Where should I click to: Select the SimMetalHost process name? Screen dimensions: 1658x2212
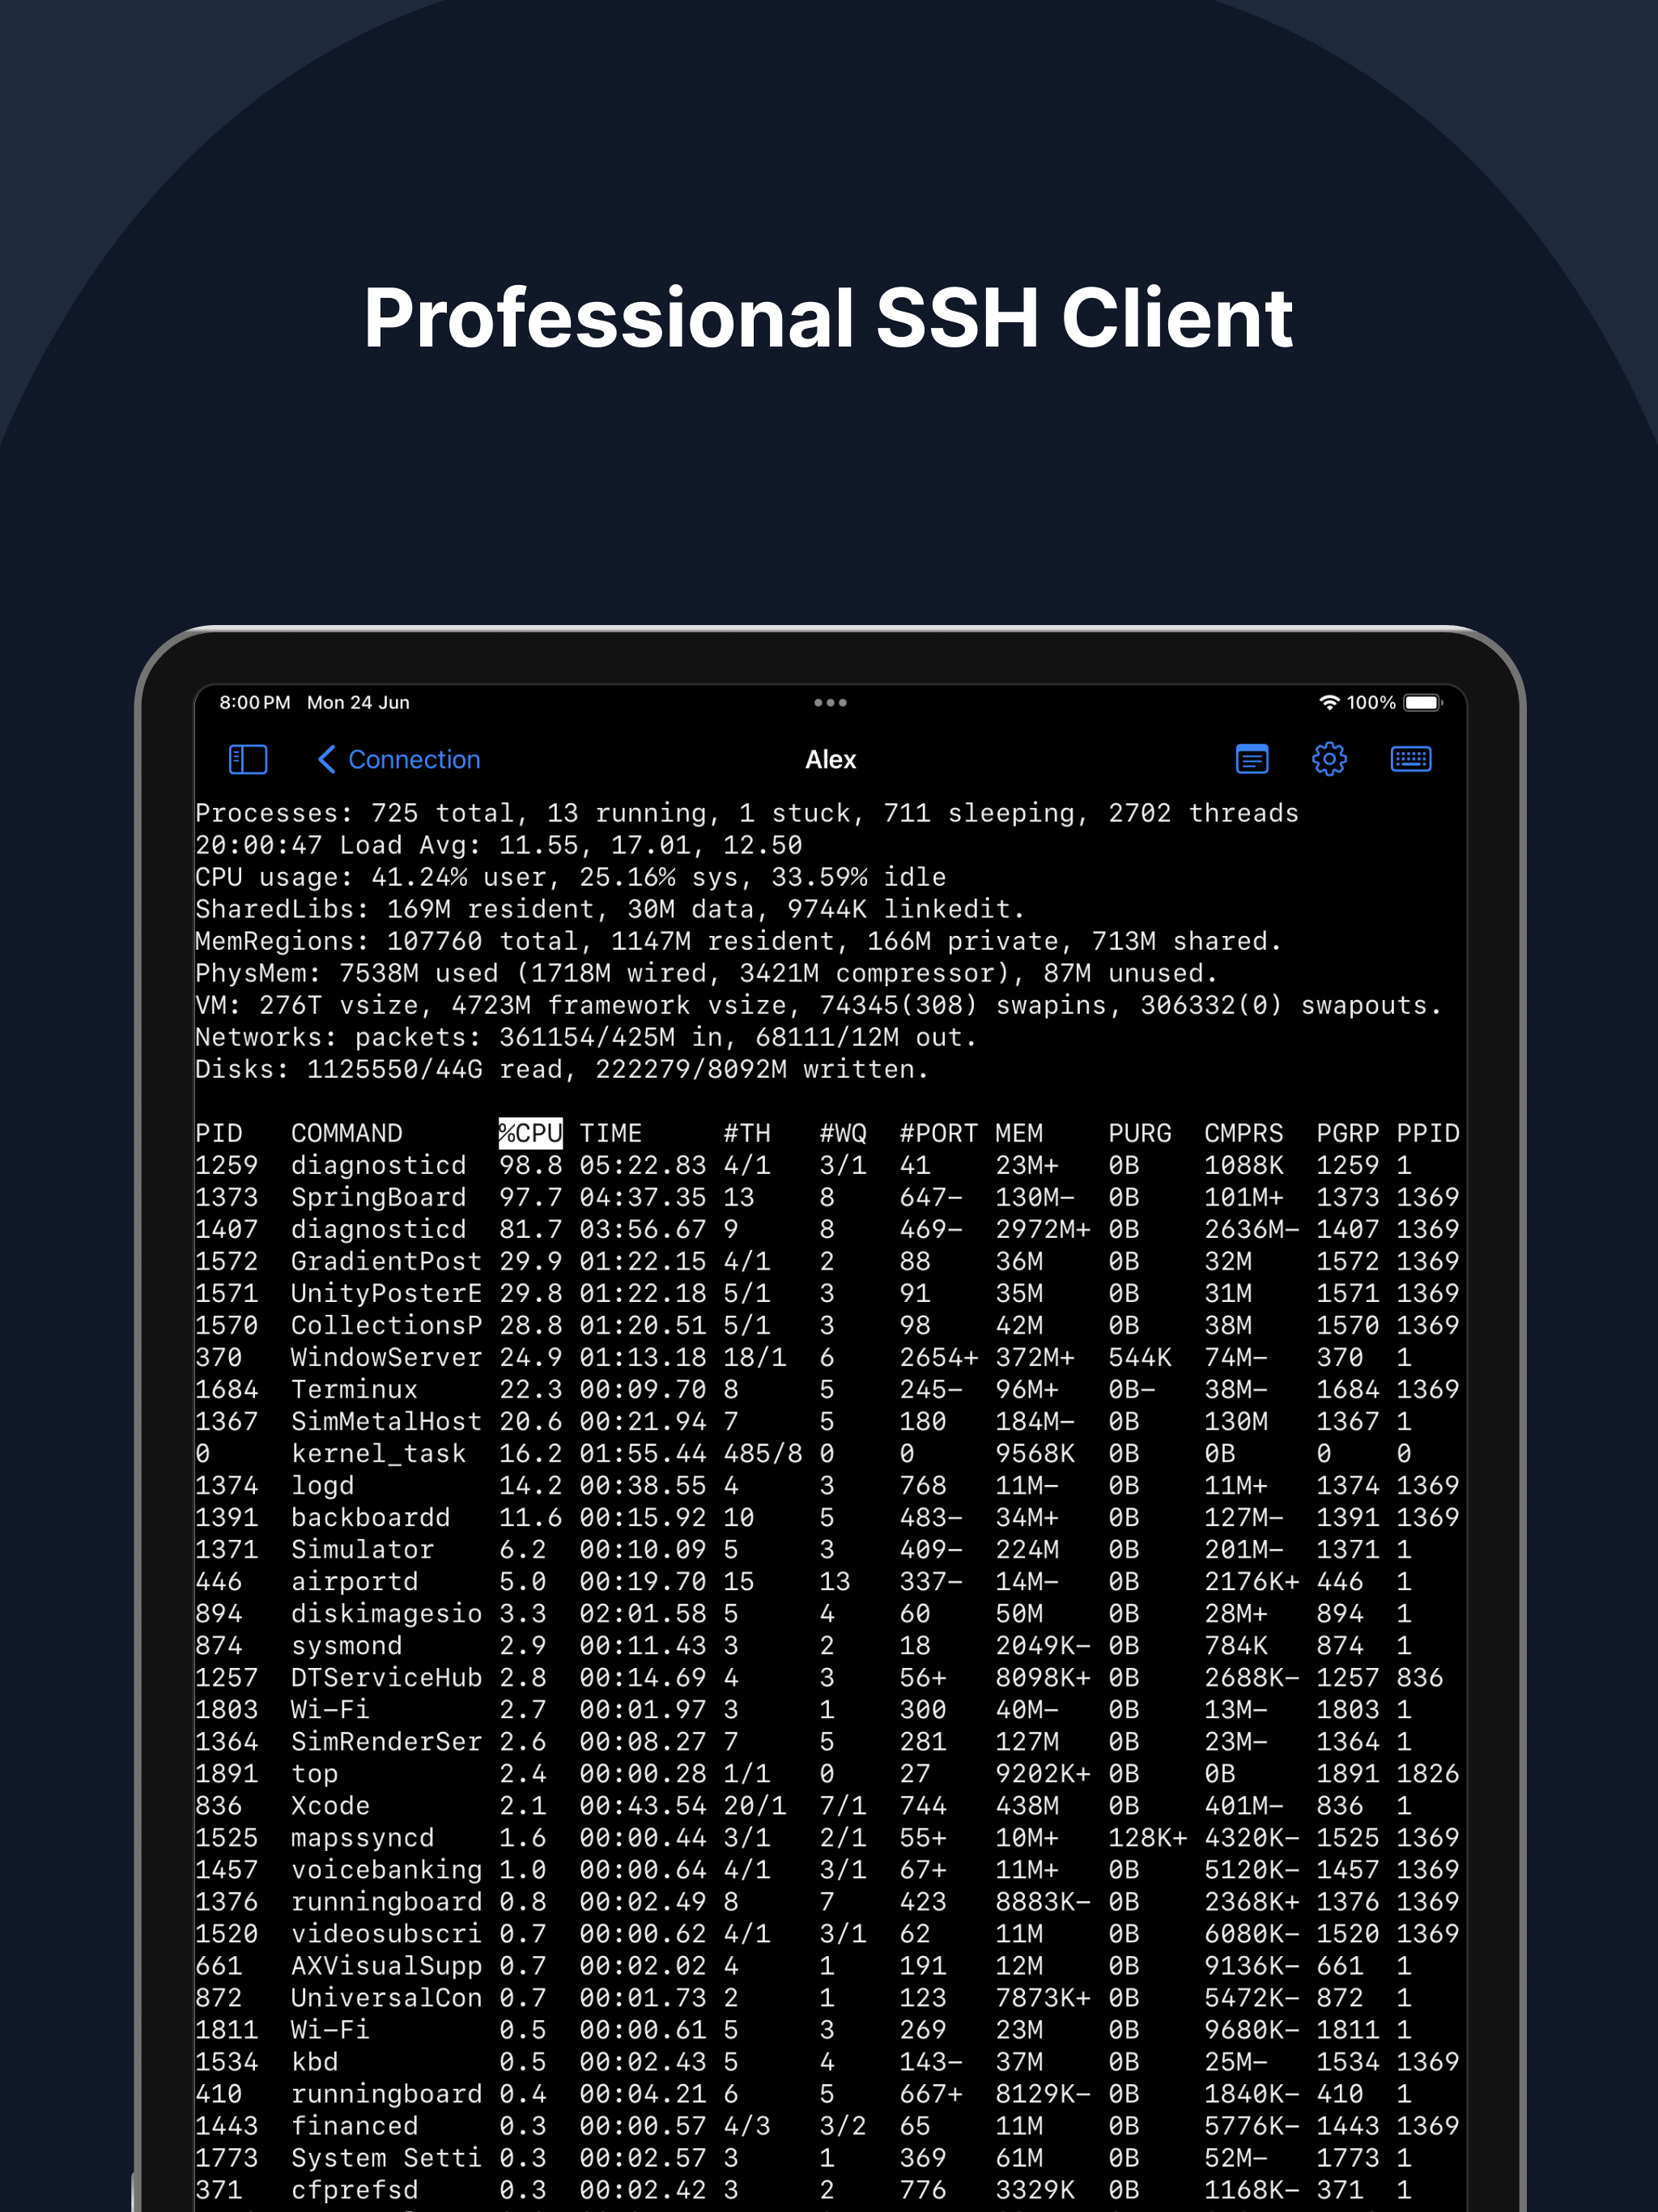pyautogui.click(x=387, y=1421)
